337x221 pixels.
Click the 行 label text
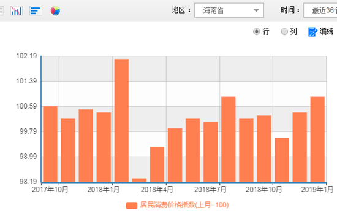(x=266, y=32)
